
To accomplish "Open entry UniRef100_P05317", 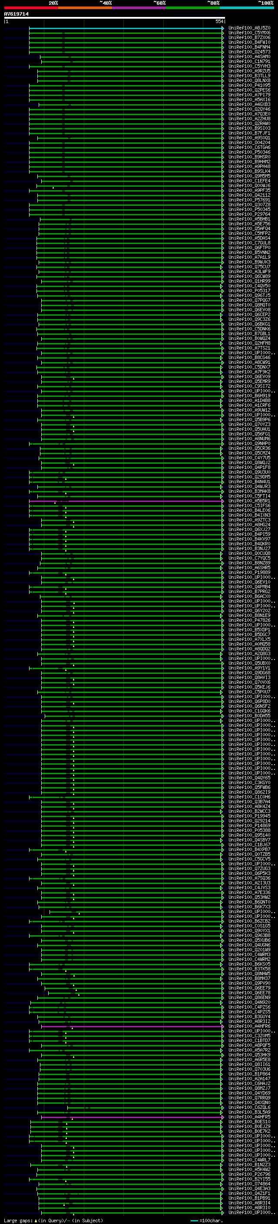I will (x=249, y=291).
